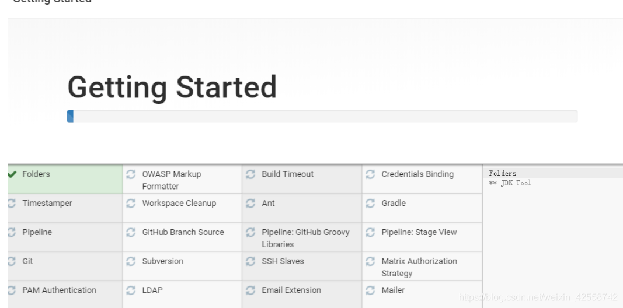
Task: Click the refresh icon beside LDAP
Action: point(131,290)
